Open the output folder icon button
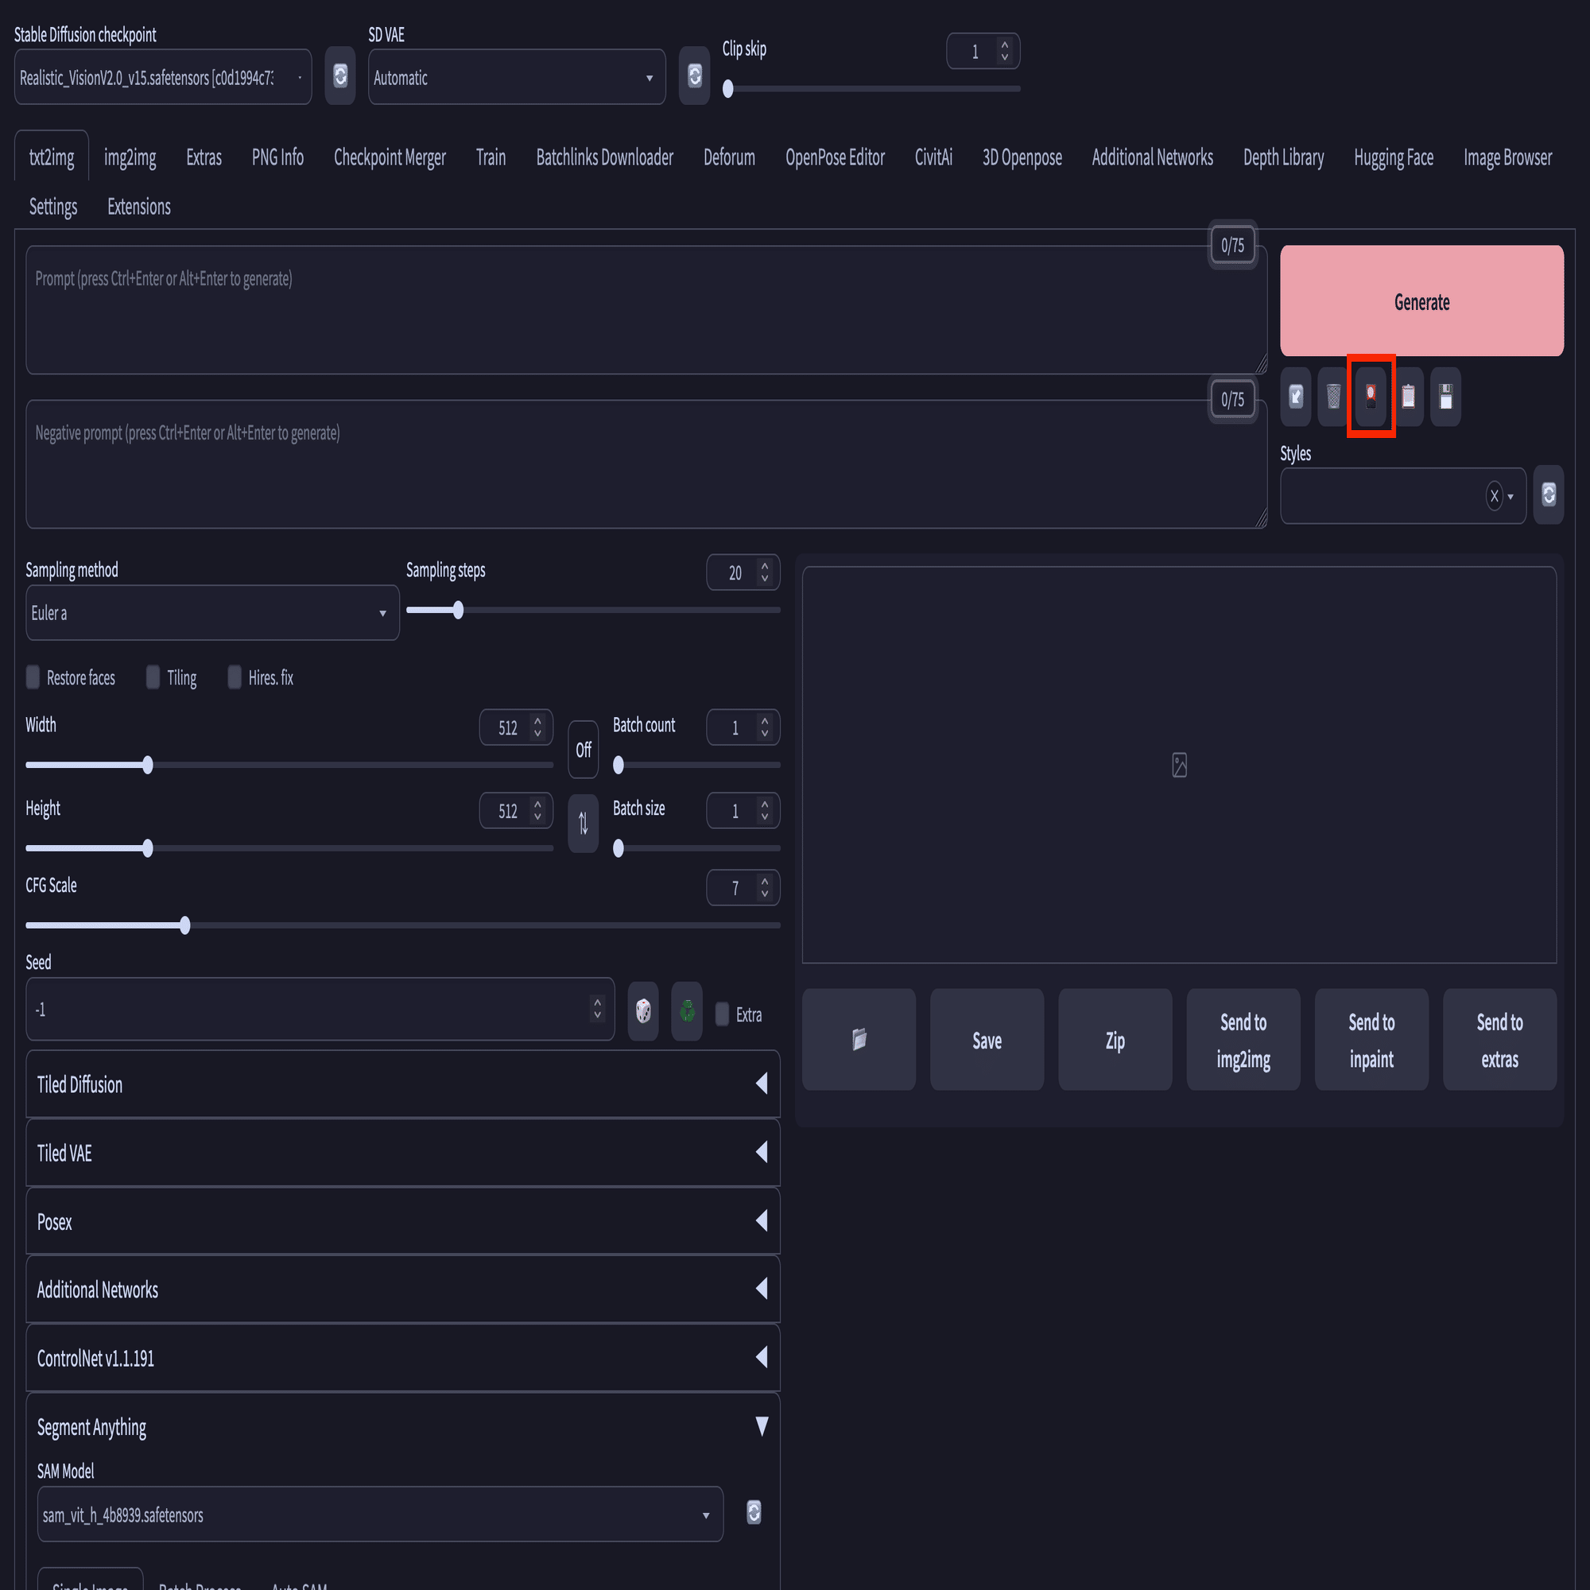1590x1590 pixels. point(859,1039)
